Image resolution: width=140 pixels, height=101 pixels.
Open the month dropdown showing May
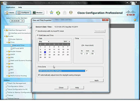point(44,42)
